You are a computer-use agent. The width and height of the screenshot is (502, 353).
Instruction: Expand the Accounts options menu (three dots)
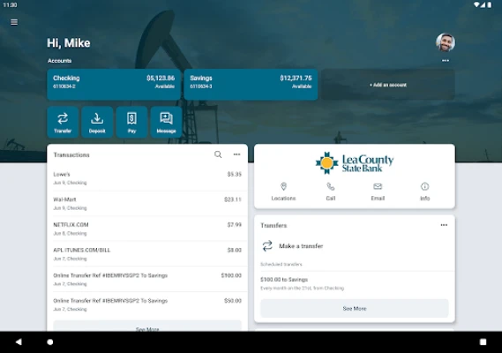[x=446, y=61]
